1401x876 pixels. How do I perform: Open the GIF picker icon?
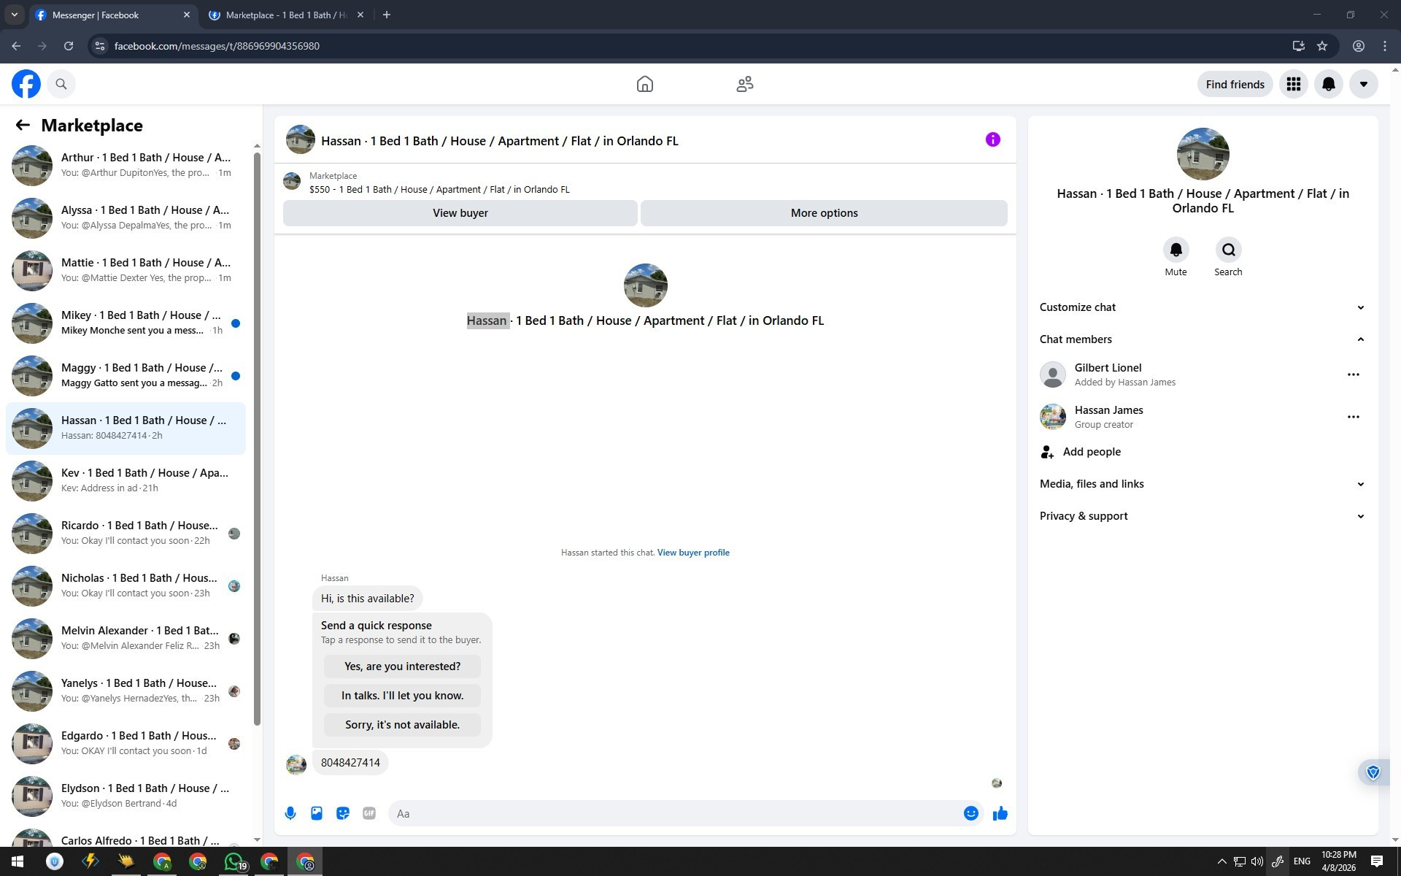369,813
